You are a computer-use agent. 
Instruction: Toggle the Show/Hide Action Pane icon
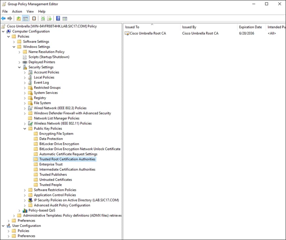(65, 18)
